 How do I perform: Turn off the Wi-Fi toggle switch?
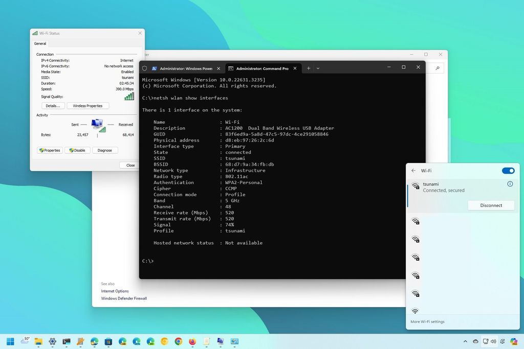(x=508, y=171)
